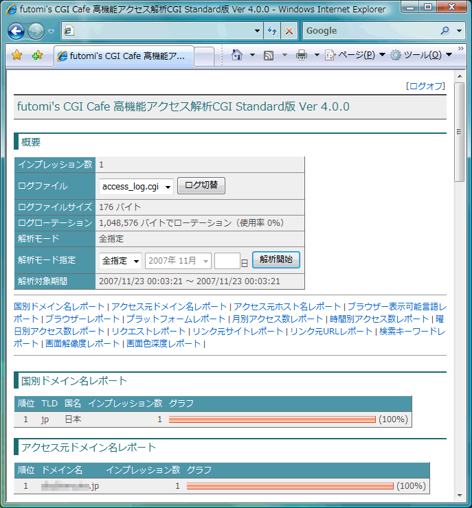The height and width of the screenshot is (508, 472).
Task: Click the Internet Explorer page icon in address bar
Action: 69,31
